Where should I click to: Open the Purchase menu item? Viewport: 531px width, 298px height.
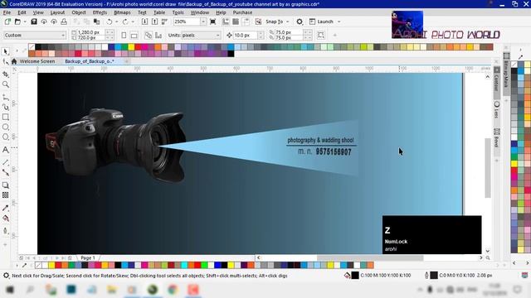click(x=242, y=12)
